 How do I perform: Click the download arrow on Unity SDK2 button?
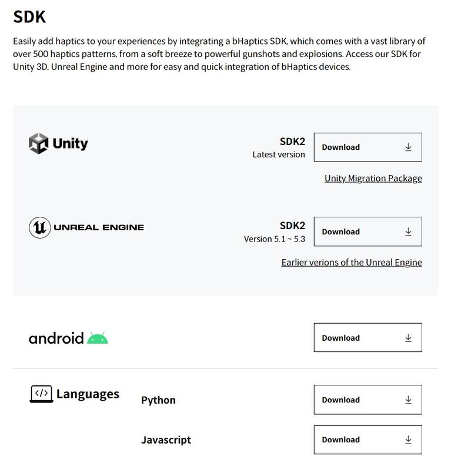(407, 147)
